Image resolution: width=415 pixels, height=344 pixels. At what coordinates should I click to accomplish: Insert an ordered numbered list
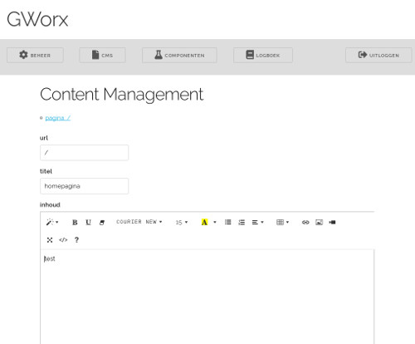[x=242, y=222]
